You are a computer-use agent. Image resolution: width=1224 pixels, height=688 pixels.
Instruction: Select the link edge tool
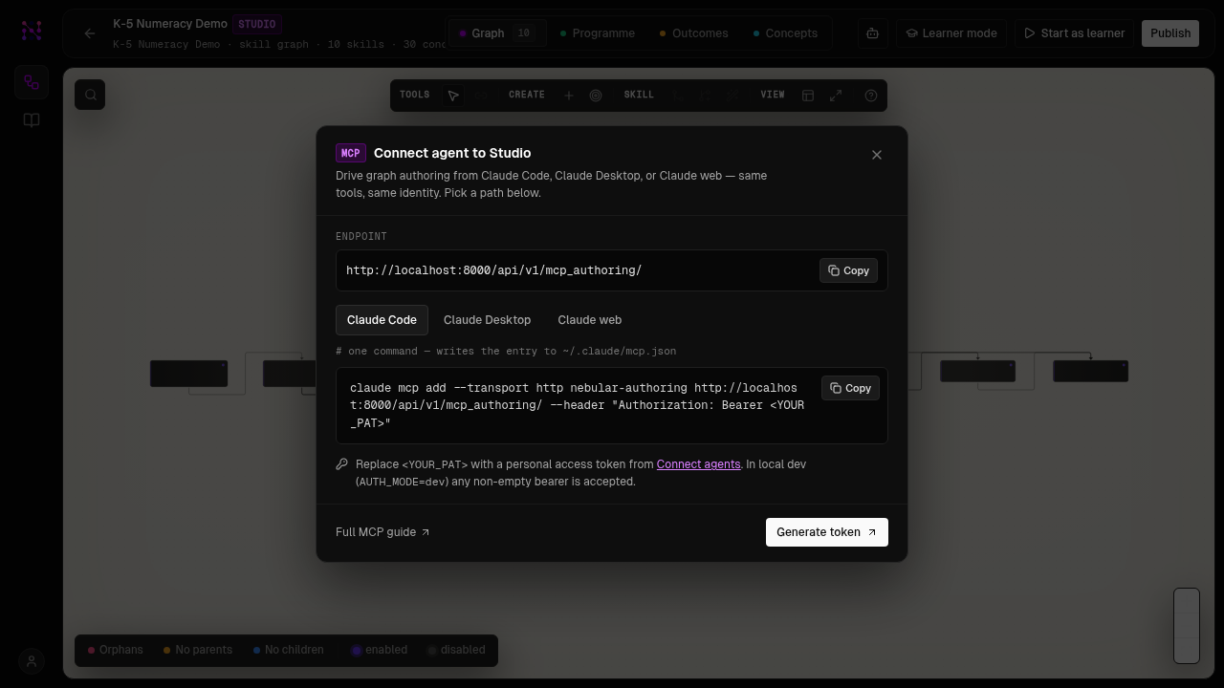[480, 96]
